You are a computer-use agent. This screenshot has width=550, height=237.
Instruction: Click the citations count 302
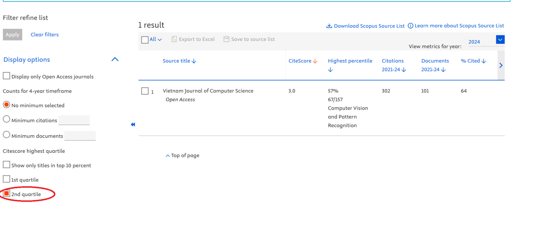pos(386,91)
